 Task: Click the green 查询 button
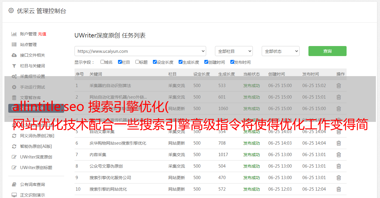(x=327, y=51)
